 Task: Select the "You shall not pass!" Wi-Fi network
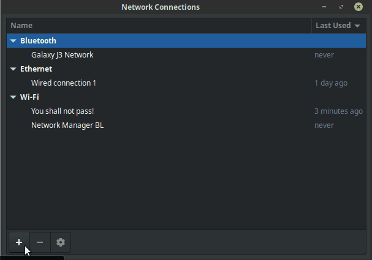click(63, 111)
